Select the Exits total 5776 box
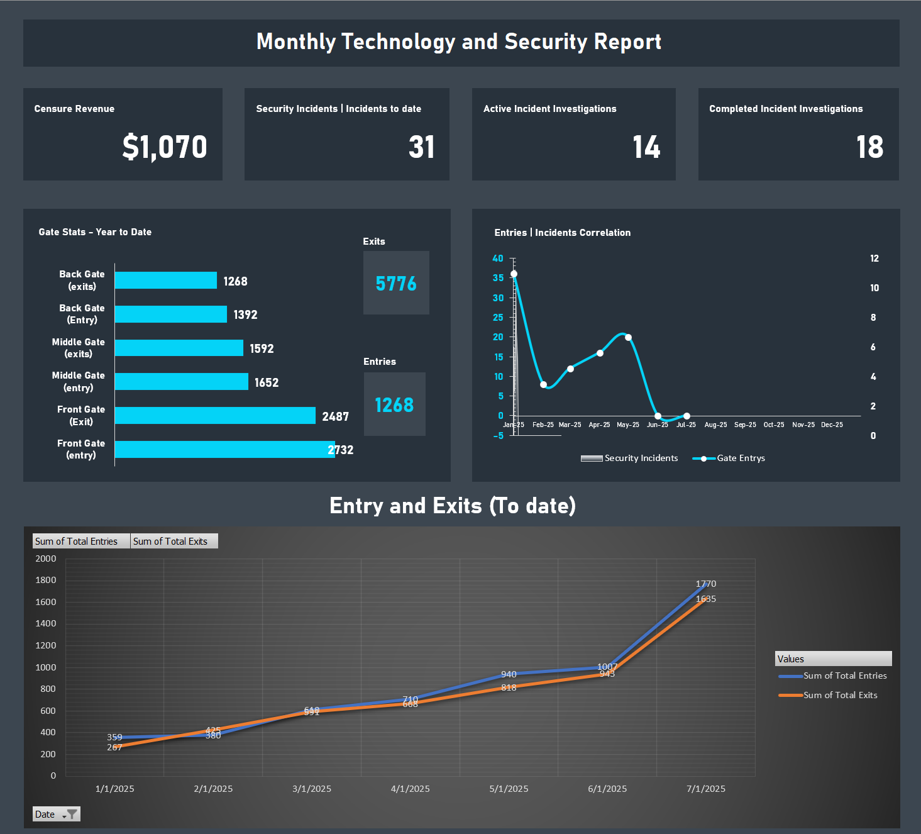Screen dimensions: 921x834 pyautogui.click(x=396, y=283)
